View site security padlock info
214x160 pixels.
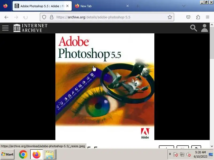52,17
